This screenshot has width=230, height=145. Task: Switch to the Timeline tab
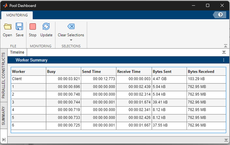pos(17,52)
